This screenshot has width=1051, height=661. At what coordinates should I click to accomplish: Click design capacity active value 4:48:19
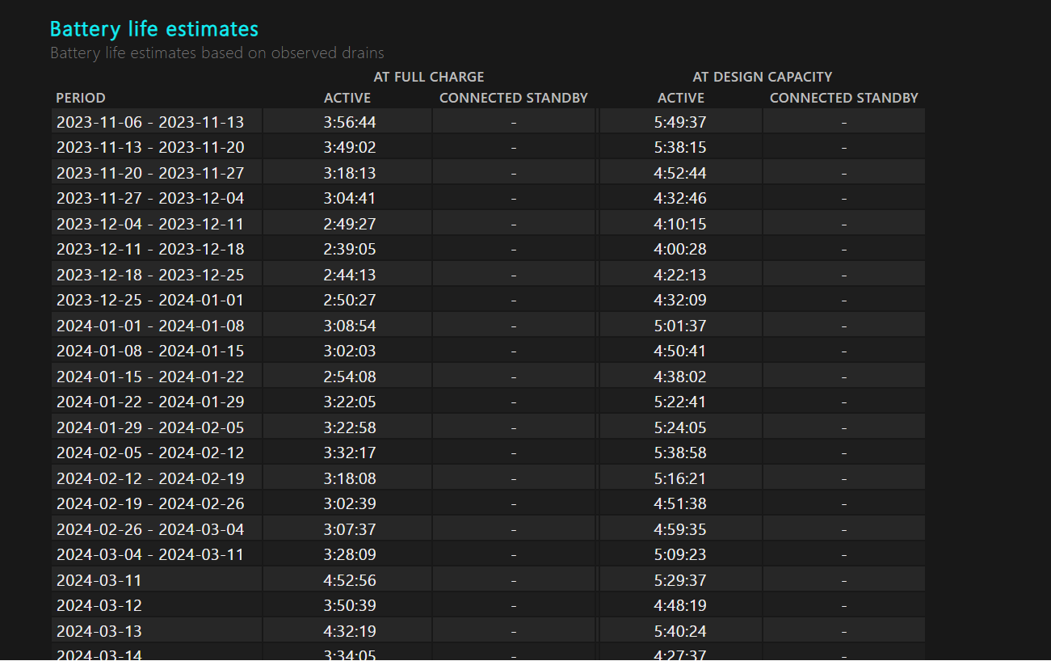[680, 605]
